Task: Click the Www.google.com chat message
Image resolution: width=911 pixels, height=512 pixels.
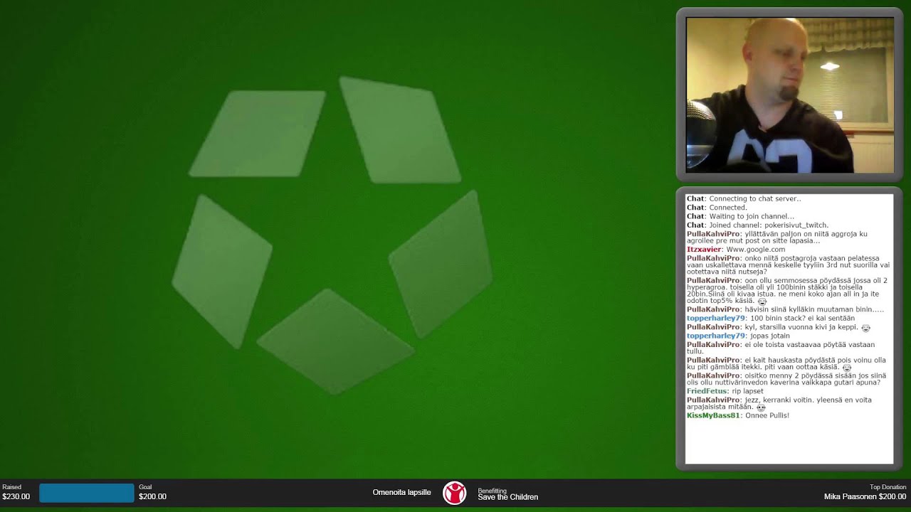Action: pyautogui.click(x=755, y=250)
